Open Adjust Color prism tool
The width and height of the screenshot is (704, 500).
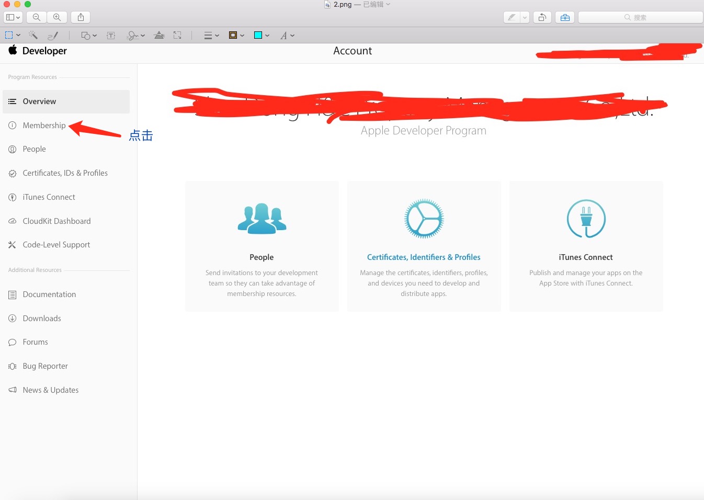tap(159, 36)
